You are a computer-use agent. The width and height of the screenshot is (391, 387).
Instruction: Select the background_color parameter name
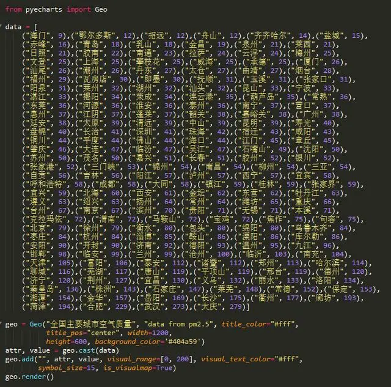point(128,342)
